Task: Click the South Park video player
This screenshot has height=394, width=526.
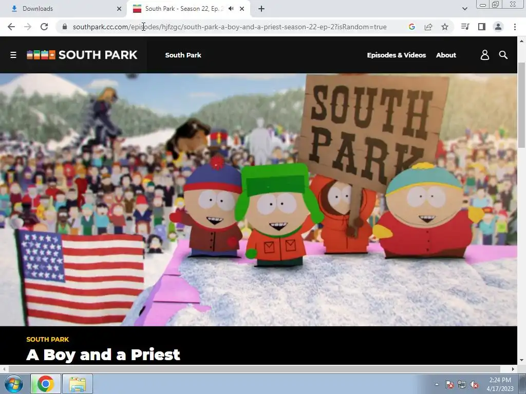Action: (258, 200)
